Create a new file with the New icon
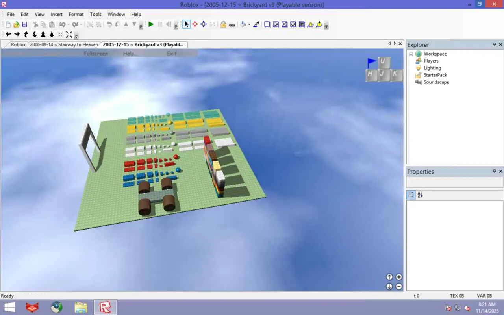 [8, 24]
